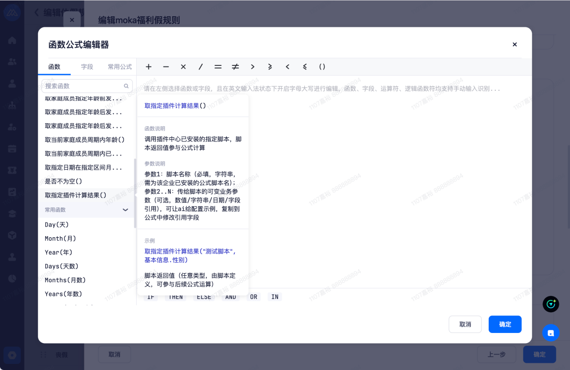Insert the divide slash operator
Viewport: 570px width, 370px height.
click(x=200, y=67)
